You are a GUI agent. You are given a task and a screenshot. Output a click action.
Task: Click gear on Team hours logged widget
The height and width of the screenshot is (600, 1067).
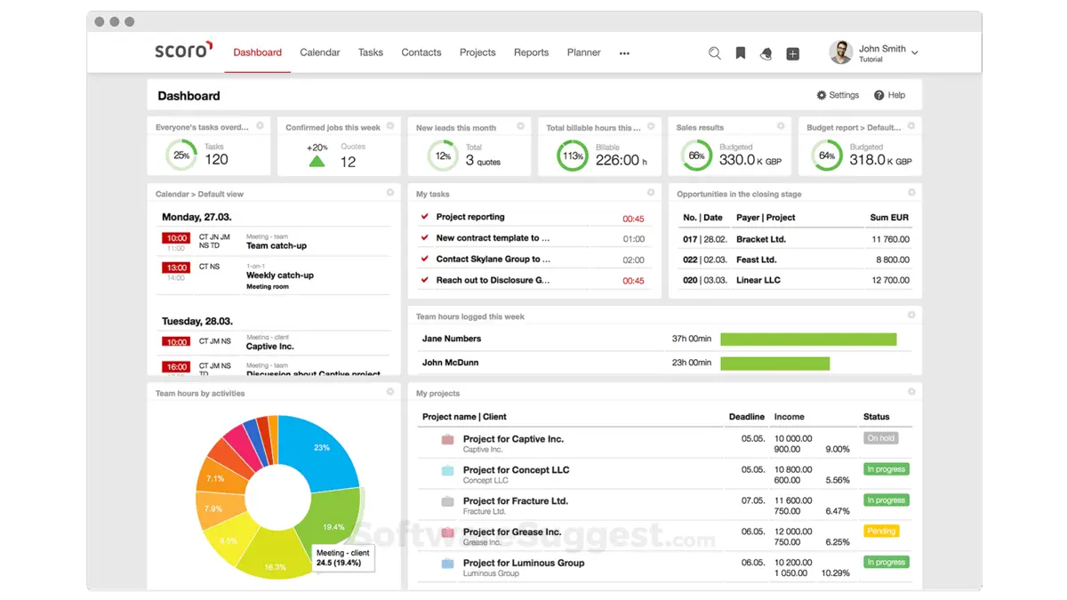tap(911, 315)
